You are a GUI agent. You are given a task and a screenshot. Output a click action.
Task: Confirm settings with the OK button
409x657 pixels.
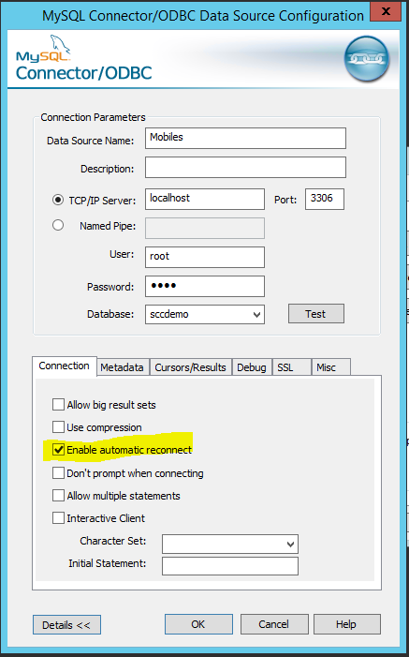[x=198, y=624]
